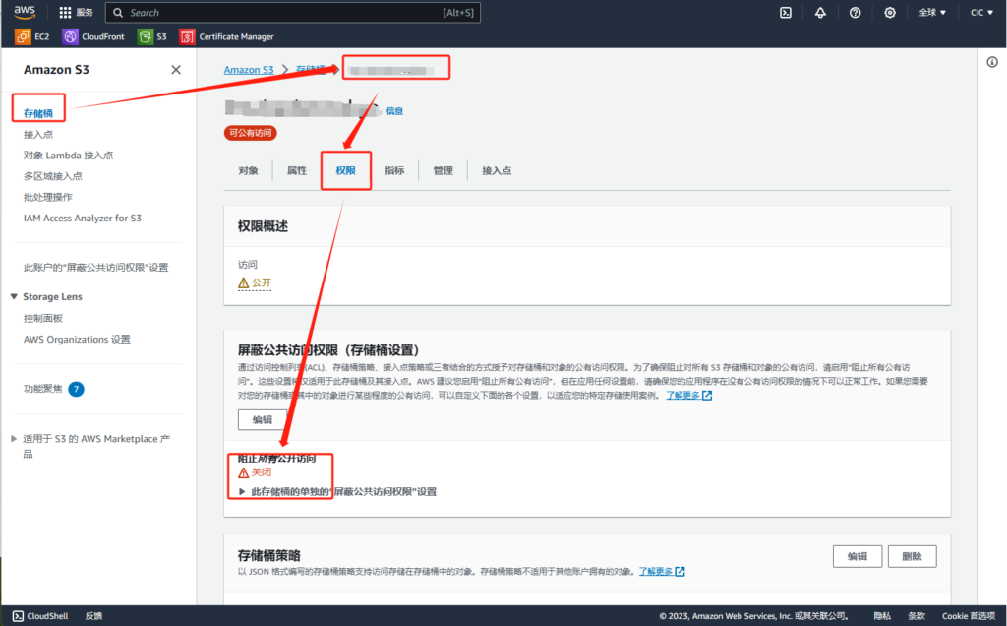
Task: Open Certificate Manager service shortcut
Action: tap(227, 37)
